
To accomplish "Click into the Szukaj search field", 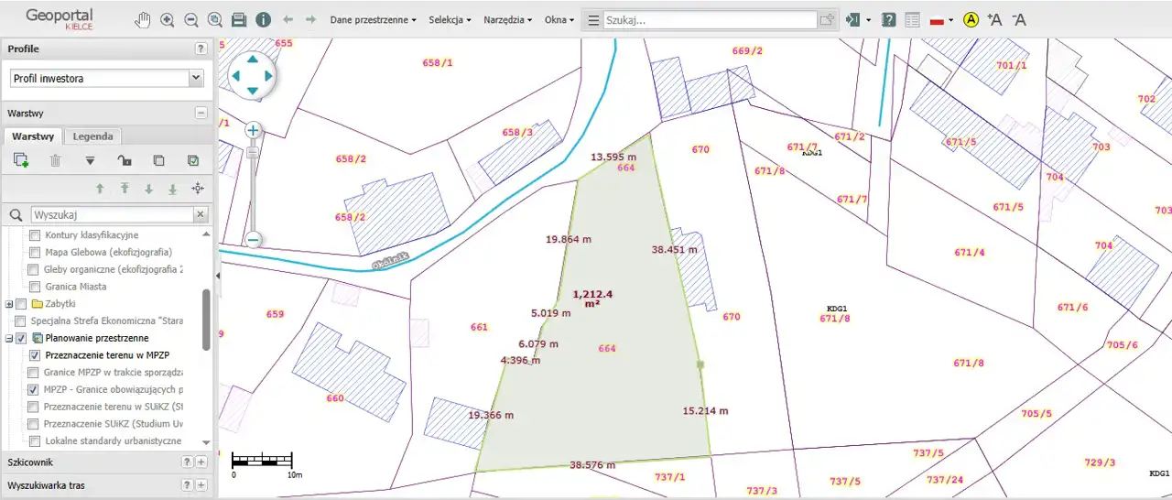I will coord(709,20).
